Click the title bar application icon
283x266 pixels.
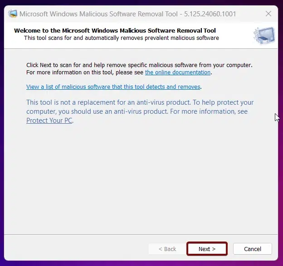13,14
